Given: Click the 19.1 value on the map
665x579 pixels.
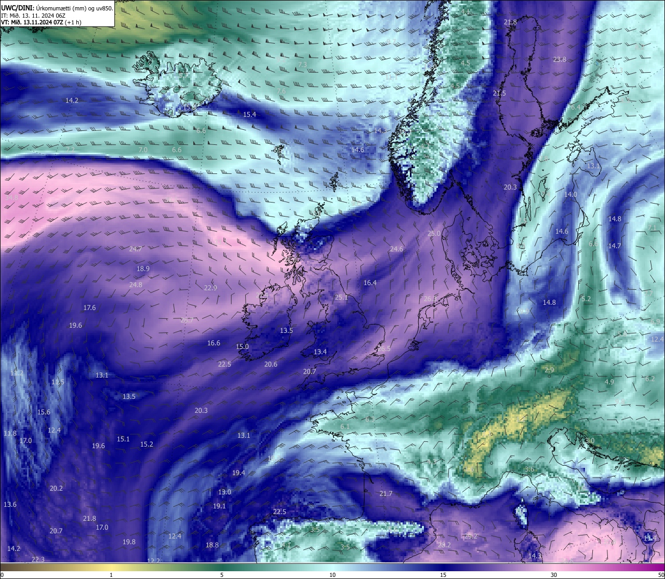Looking at the screenshot, I should click(x=219, y=506).
